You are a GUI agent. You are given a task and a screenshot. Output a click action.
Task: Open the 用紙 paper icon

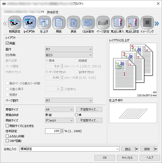click(x=59, y=23)
